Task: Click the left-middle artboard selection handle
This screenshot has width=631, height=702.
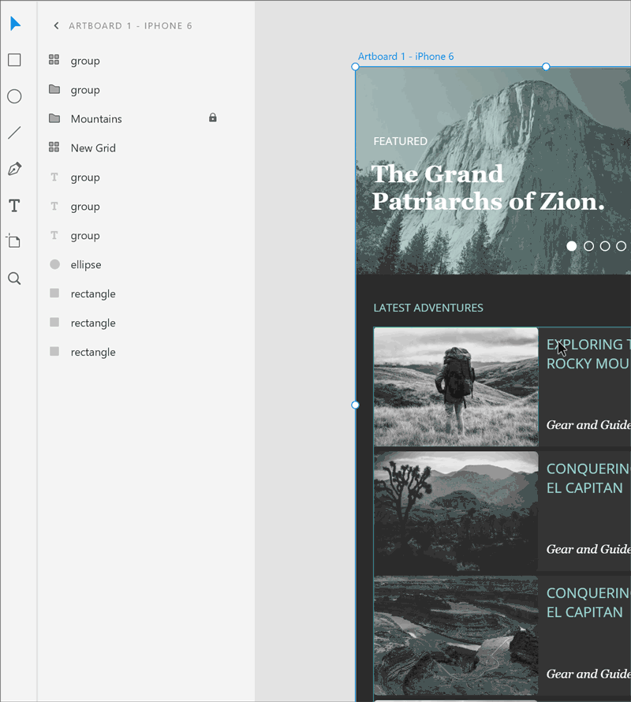Action: [x=355, y=405]
